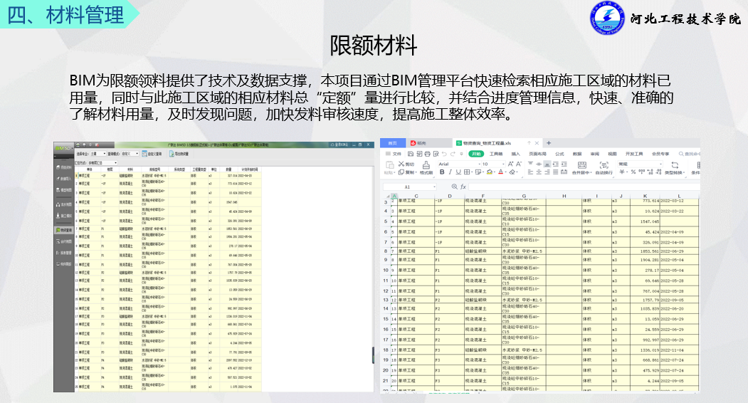
Task: Click the new tab plus button
Action: click(x=549, y=143)
